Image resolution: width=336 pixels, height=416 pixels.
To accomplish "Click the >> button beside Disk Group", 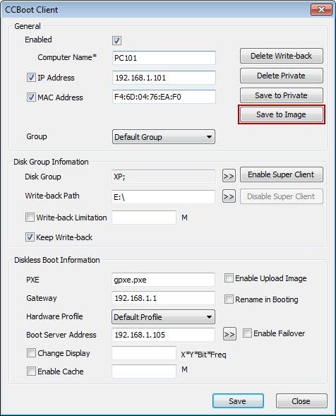I will (x=229, y=176).
